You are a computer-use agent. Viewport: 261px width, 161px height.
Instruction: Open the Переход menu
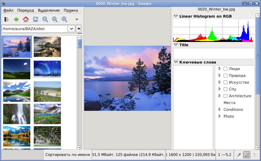(x=26, y=10)
